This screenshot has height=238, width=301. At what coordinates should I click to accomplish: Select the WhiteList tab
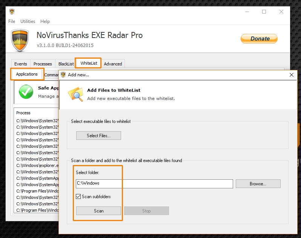(x=89, y=63)
